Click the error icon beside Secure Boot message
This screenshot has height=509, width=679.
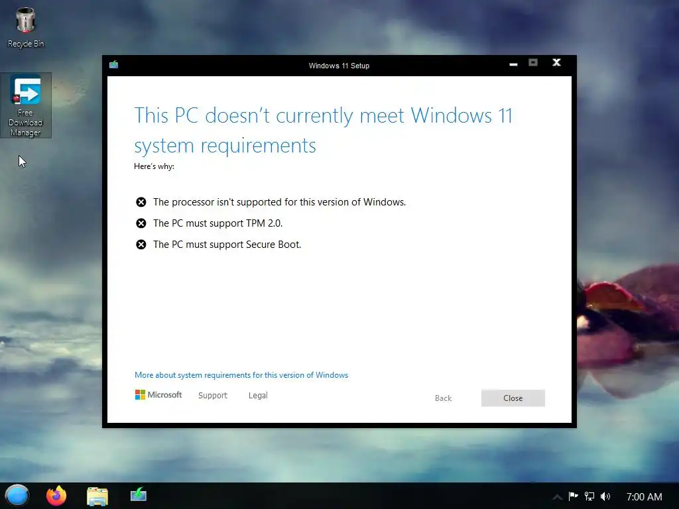pos(141,245)
